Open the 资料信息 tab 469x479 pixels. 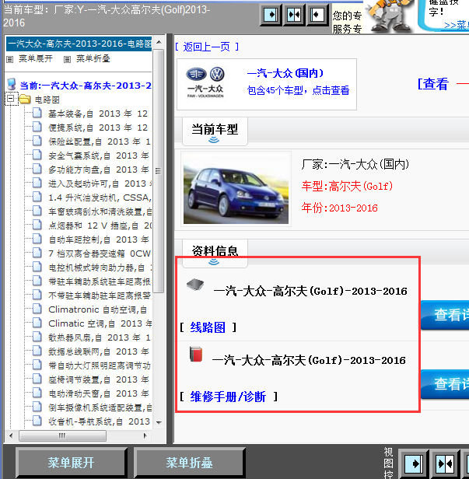(x=215, y=252)
